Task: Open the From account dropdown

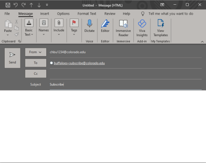Action: coord(36,52)
